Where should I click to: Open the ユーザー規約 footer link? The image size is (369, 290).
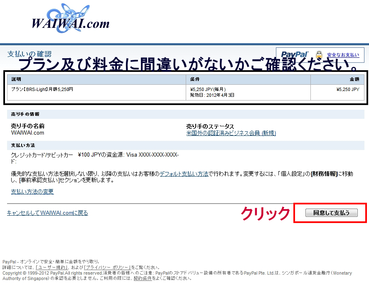pos(52,268)
